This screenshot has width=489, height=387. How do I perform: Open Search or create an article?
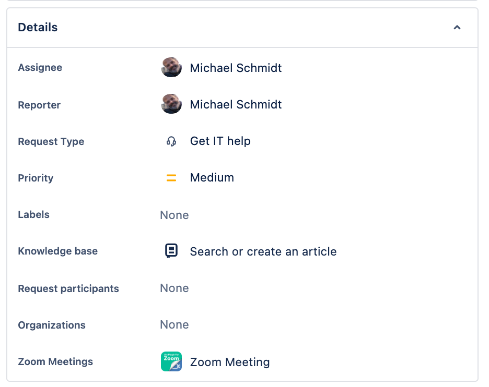click(x=263, y=251)
